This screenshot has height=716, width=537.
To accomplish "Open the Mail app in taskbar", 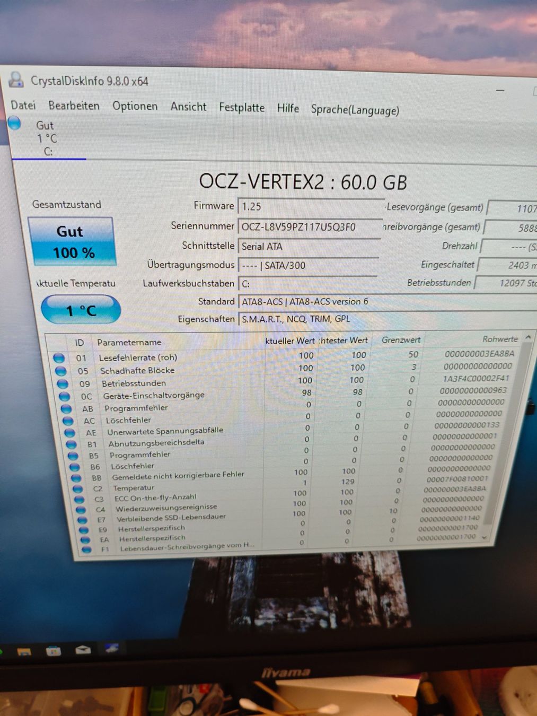I will [x=83, y=650].
